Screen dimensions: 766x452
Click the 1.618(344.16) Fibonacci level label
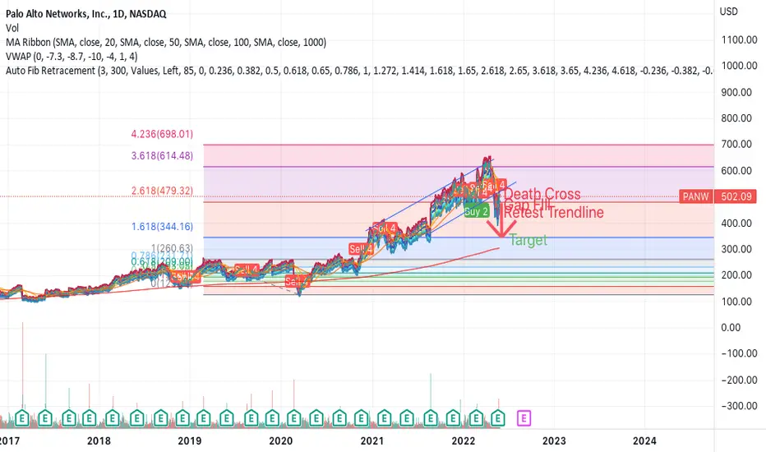[162, 227]
